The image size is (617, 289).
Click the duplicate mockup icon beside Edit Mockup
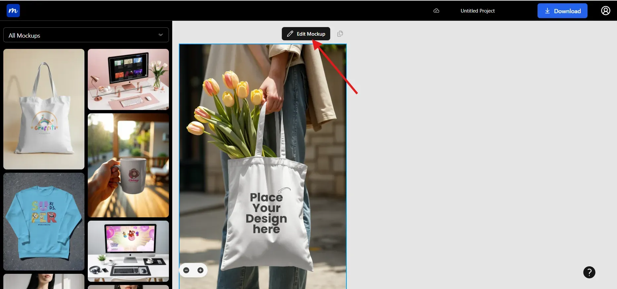[x=340, y=34]
